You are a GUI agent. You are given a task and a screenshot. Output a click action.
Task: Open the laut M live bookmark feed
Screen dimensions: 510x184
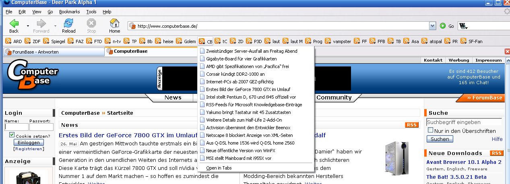pos(293,41)
